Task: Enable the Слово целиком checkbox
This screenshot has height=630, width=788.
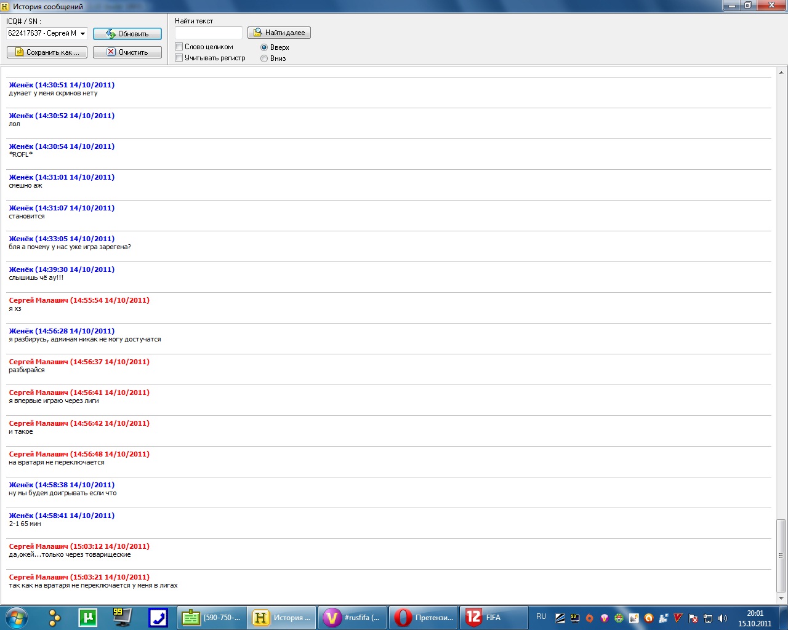Action: (x=179, y=47)
